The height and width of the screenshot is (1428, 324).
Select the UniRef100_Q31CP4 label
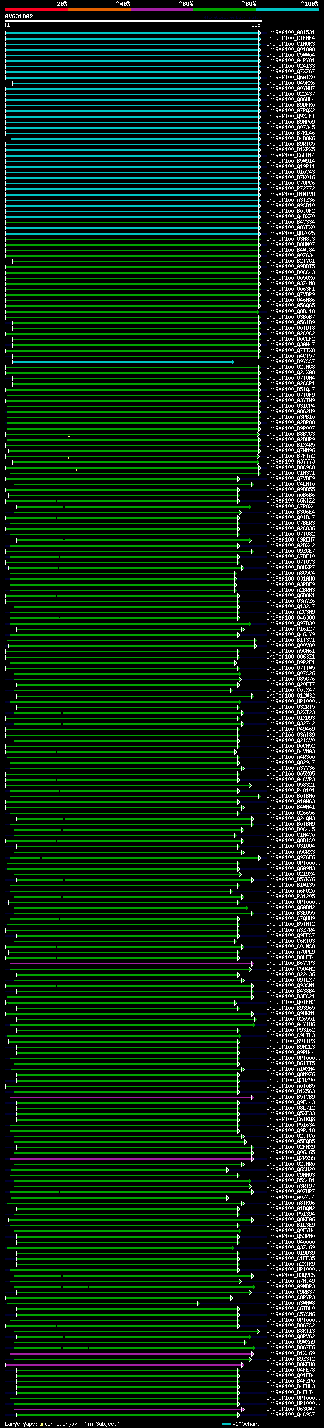[x=291, y=406]
